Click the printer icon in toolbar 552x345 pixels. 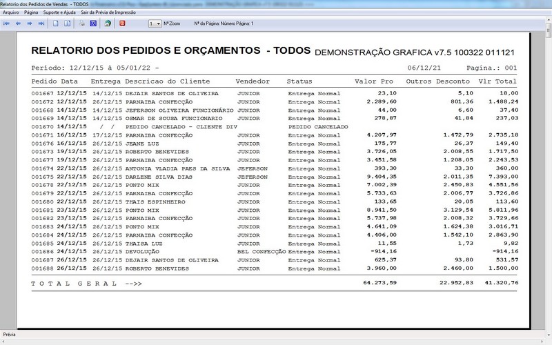point(82,23)
